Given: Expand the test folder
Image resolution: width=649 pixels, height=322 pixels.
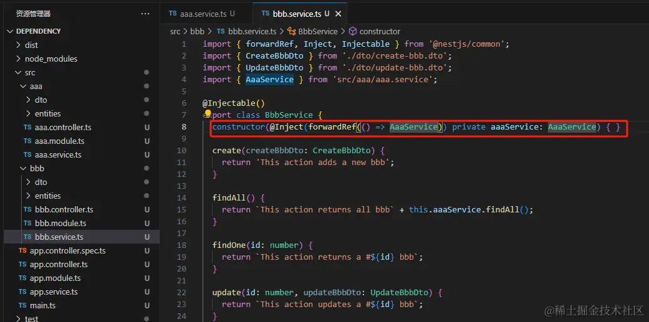Looking at the screenshot, I should (31, 319).
